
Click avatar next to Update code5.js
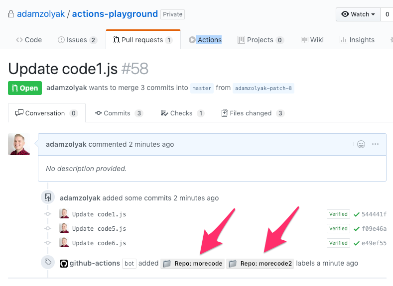pos(64,228)
